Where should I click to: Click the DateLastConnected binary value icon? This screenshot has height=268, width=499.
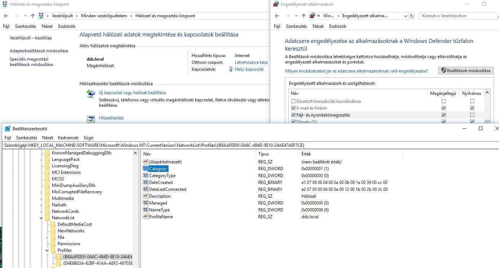[x=146, y=189]
